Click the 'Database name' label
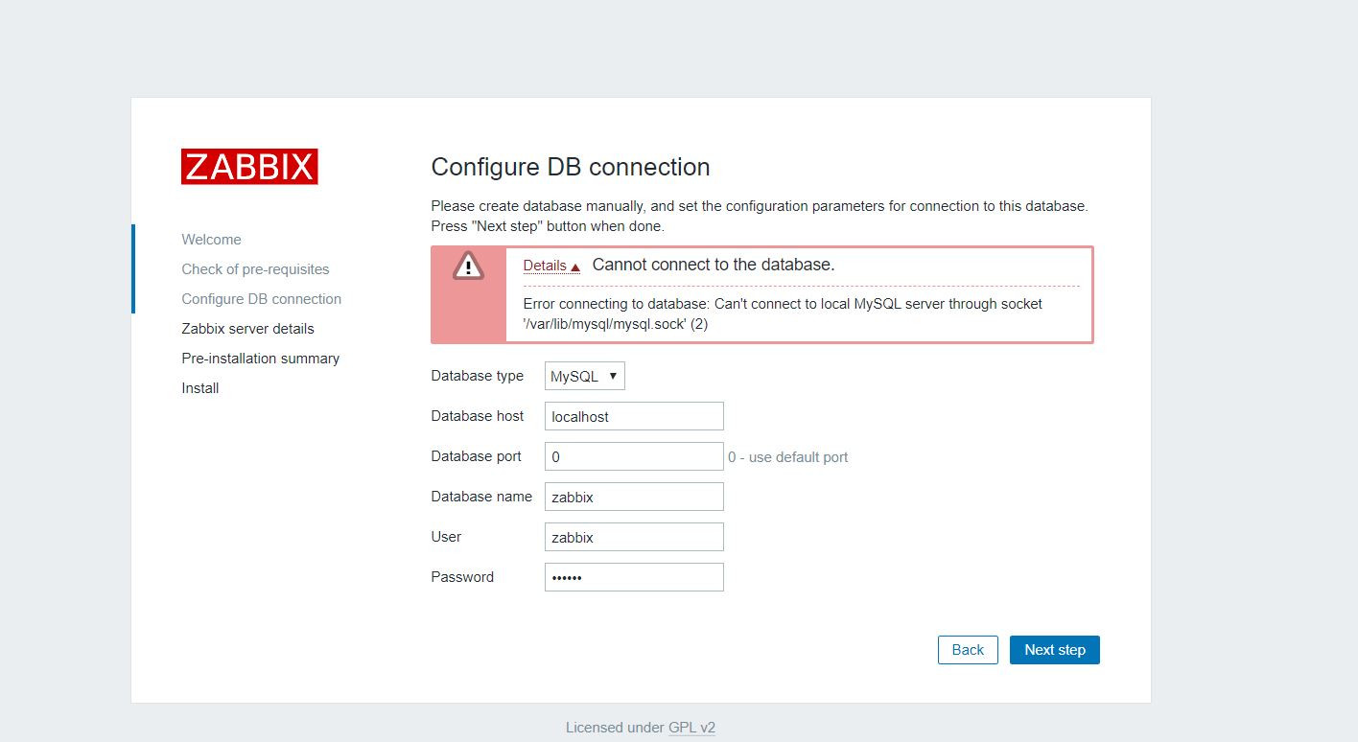 coord(481,497)
